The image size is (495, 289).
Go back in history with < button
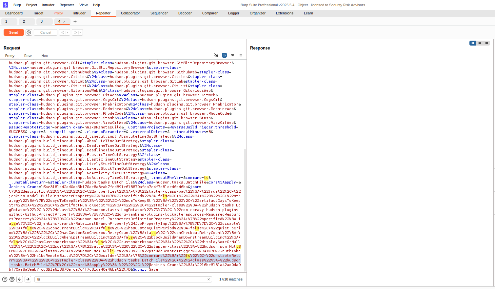(63, 32)
